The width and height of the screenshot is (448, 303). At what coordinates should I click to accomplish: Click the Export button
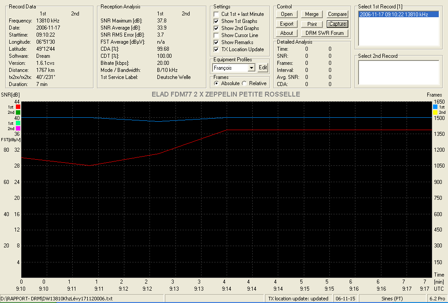[x=287, y=24]
